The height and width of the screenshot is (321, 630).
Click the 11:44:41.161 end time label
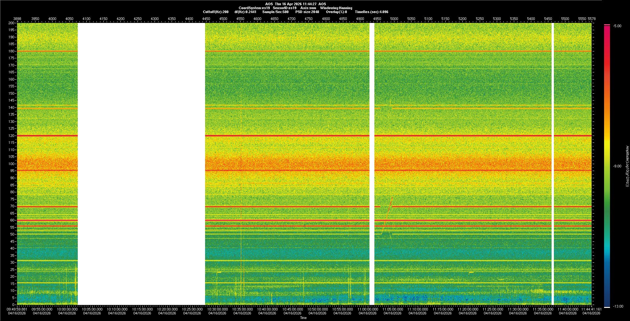click(x=591, y=309)
